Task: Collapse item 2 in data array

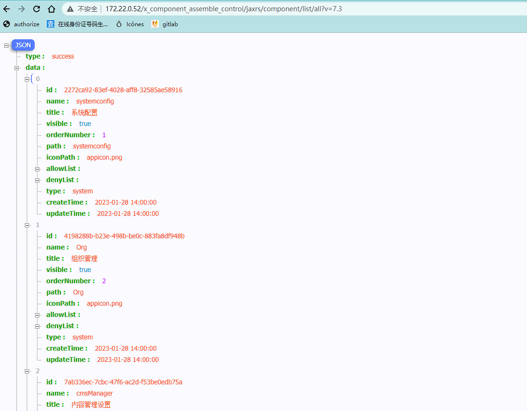Action: [x=27, y=371]
